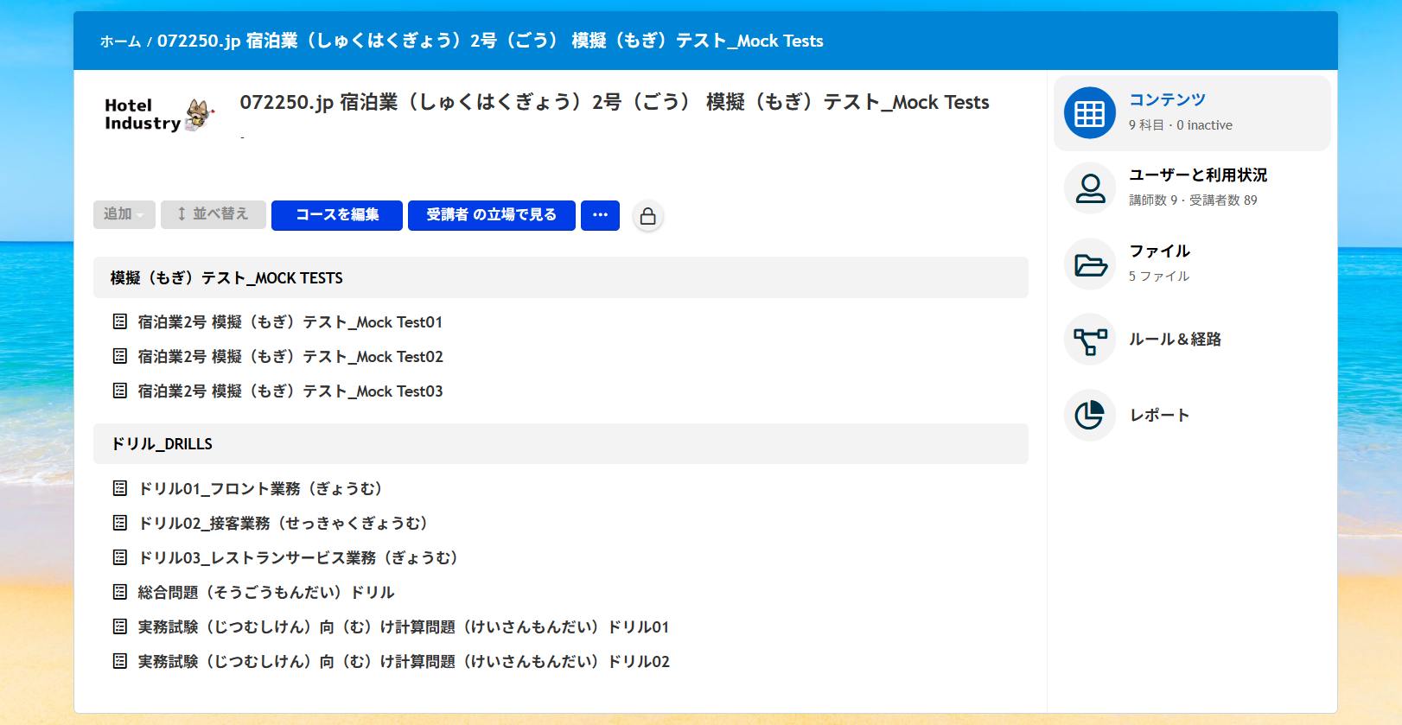Click the Files folder icon
Image resolution: width=1402 pixels, height=725 pixels.
1089,264
